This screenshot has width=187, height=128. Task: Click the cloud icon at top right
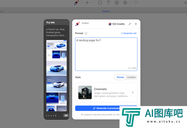point(186,3)
